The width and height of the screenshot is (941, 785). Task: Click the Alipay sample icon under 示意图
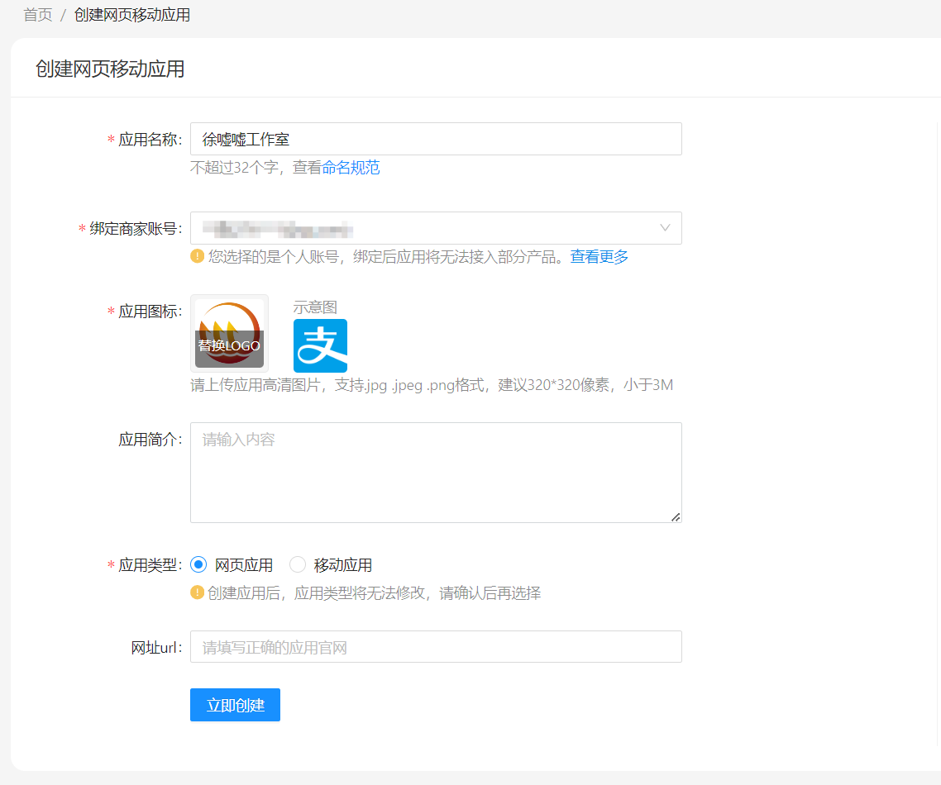point(320,345)
